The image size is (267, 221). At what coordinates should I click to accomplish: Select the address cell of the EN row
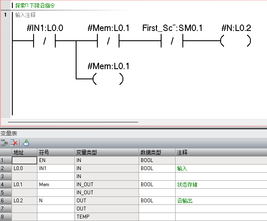pyautogui.click(x=24, y=161)
